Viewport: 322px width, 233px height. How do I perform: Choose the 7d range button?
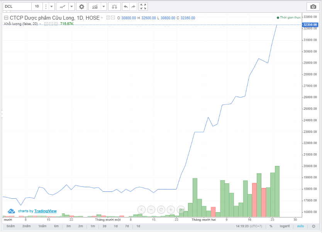(x=127, y=226)
